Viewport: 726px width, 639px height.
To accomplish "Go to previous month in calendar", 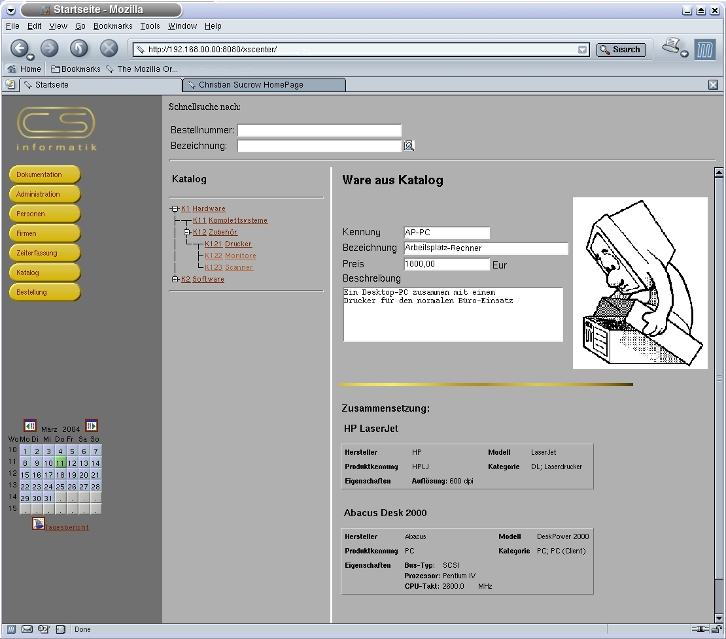I will 30,425.
